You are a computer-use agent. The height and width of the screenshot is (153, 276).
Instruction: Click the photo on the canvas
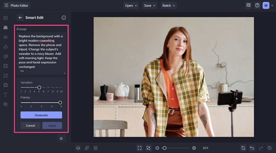pyautogui.click(x=174, y=77)
